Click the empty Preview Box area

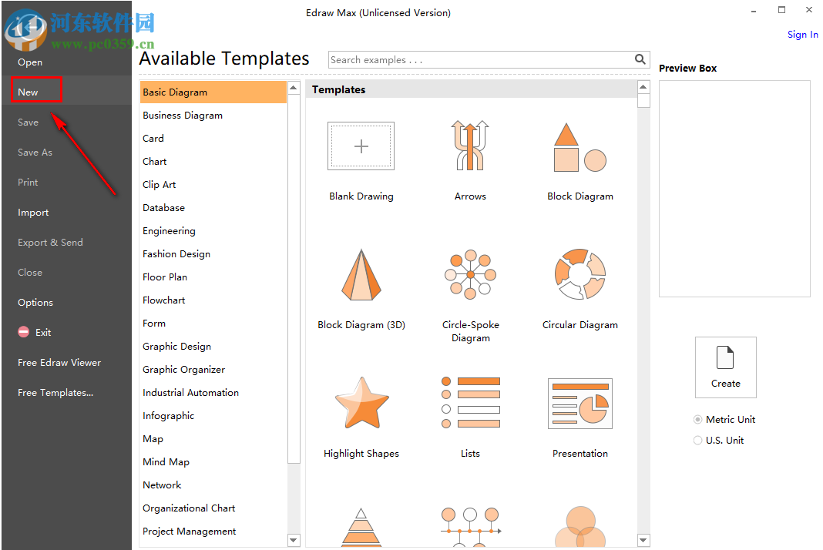tap(734, 189)
